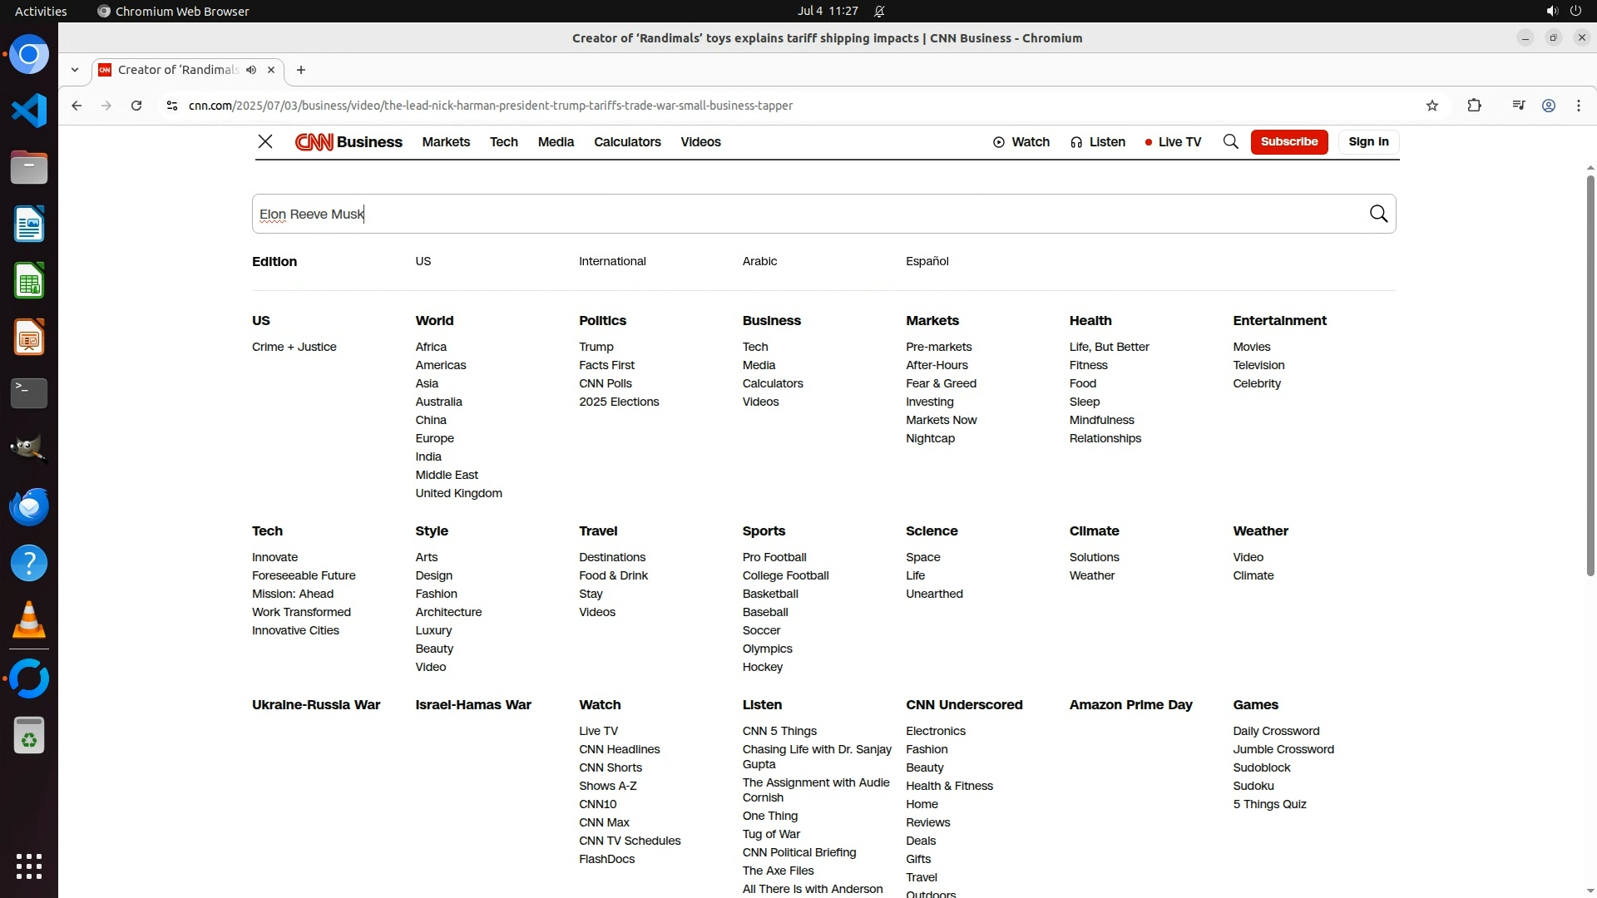The image size is (1597, 898).
Task: Open the Fear & Greed link
Action: (941, 383)
